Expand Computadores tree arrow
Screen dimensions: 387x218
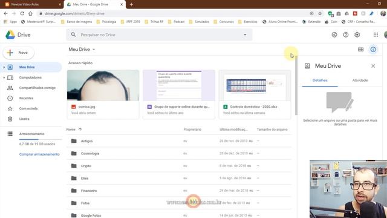tap(4, 78)
